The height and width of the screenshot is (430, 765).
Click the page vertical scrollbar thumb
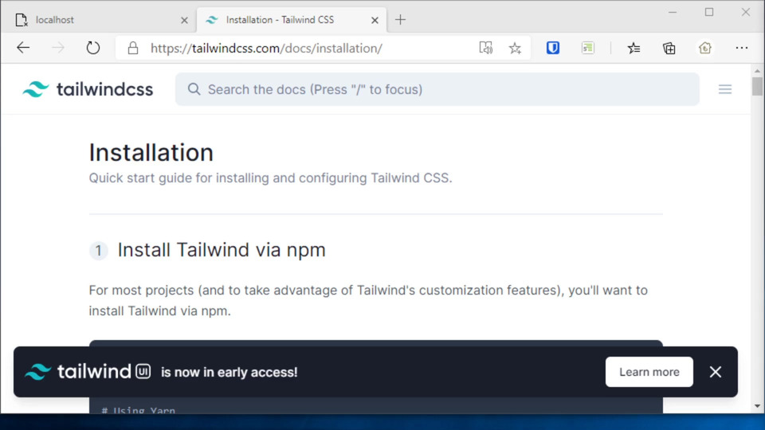[x=757, y=86]
